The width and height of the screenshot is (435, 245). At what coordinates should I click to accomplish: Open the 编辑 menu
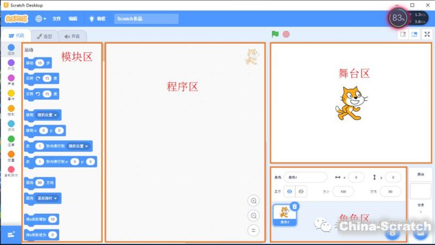tap(73, 19)
